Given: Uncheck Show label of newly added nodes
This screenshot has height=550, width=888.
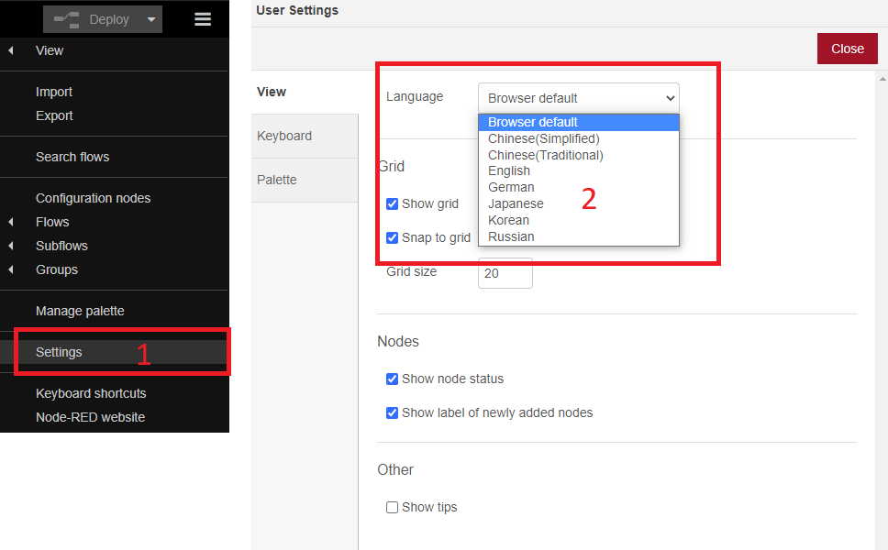Looking at the screenshot, I should coord(393,412).
